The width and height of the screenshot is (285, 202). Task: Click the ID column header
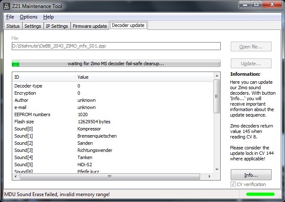click(44, 77)
